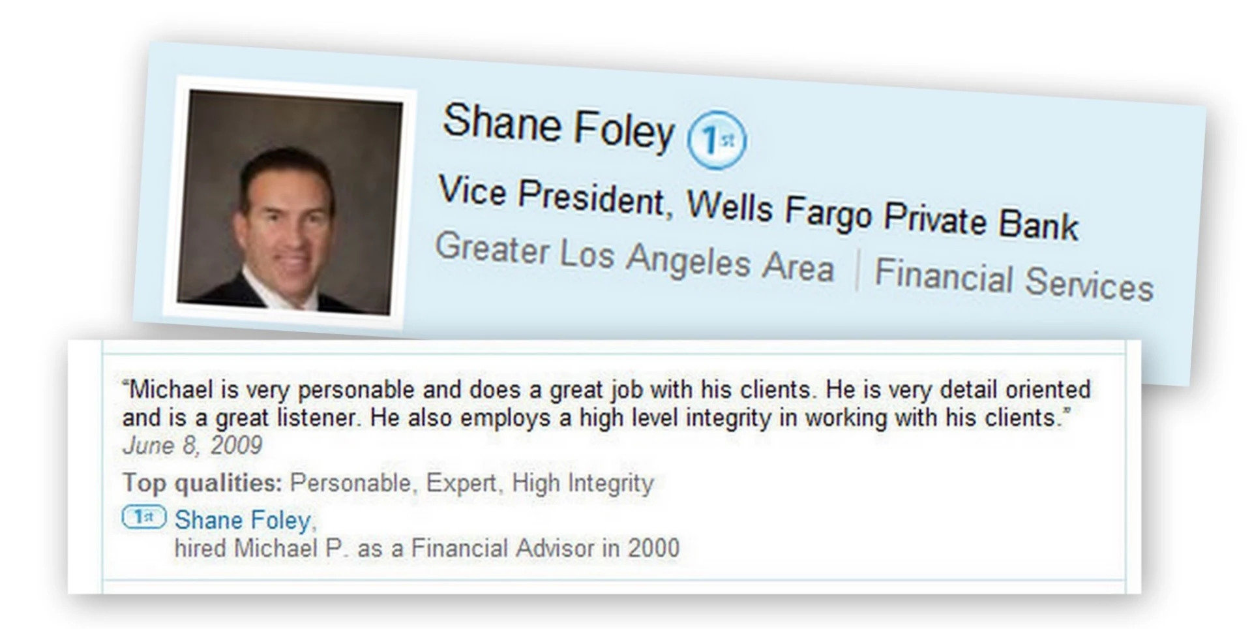Screen dimensions: 1252x629
Task: Select the Greater Los Angeles Area location
Action: (634, 258)
